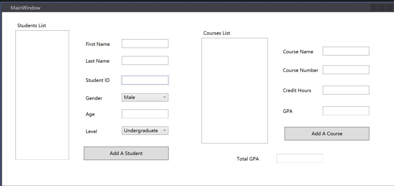Click inside the Courses List box
Viewport: 394px width, 186px height.
click(234, 91)
